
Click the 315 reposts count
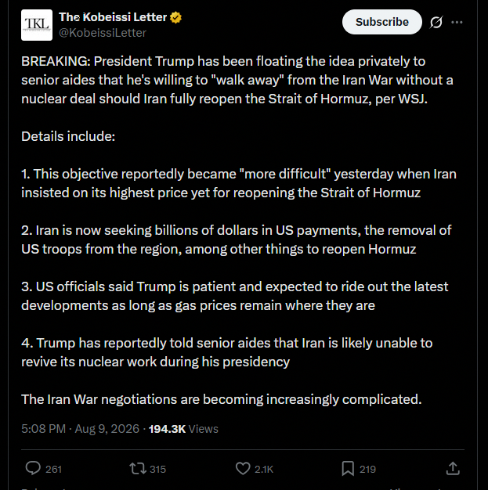pyautogui.click(x=157, y=469)
